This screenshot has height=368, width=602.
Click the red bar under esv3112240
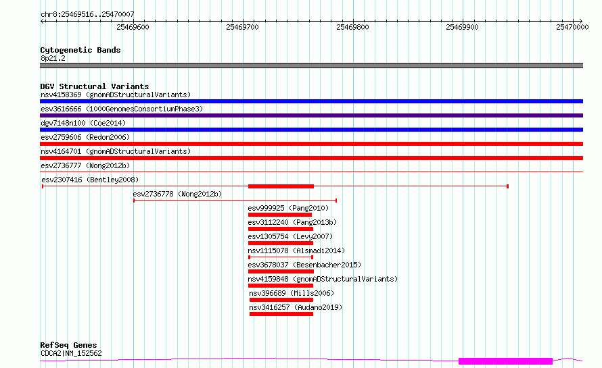[281, 229]
